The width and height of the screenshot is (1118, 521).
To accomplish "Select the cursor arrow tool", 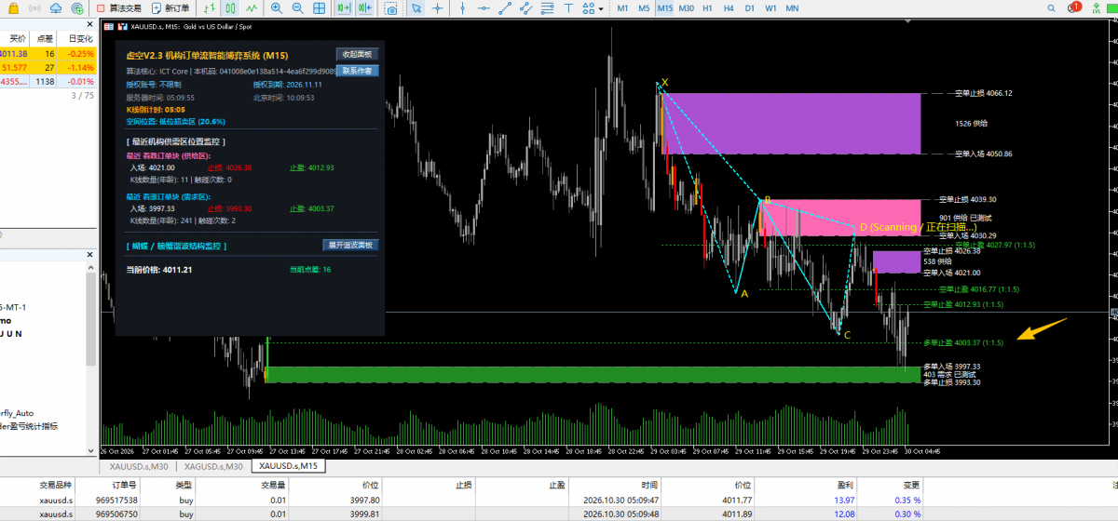I will click(x=416, y=8).
